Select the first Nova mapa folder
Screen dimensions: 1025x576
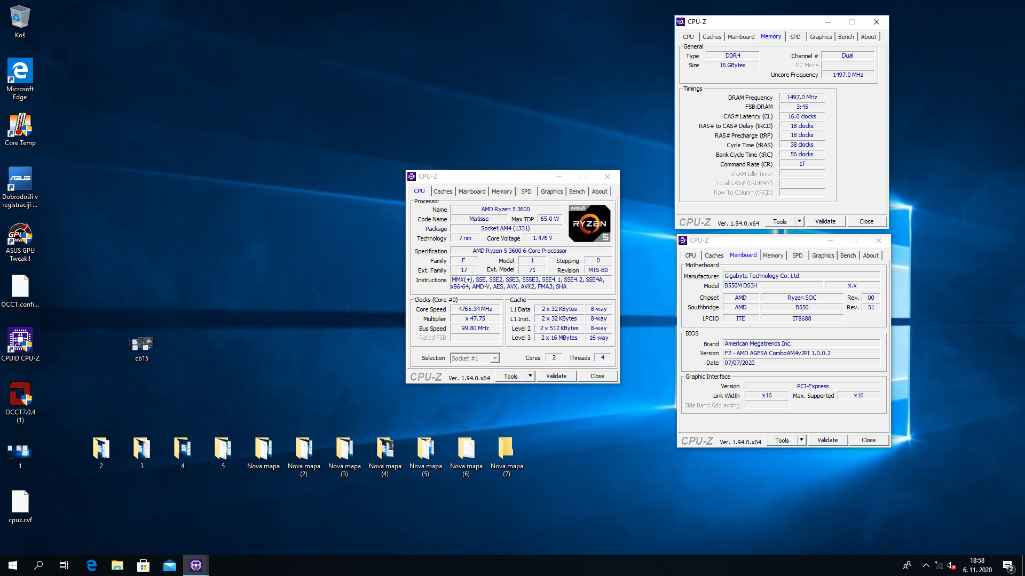click(x=263, y=453)
